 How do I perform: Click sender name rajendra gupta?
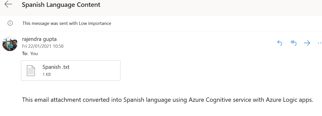point(39,39)
